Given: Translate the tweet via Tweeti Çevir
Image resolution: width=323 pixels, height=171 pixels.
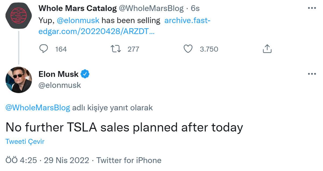Looking at the screenshot, I should [25, 141].
